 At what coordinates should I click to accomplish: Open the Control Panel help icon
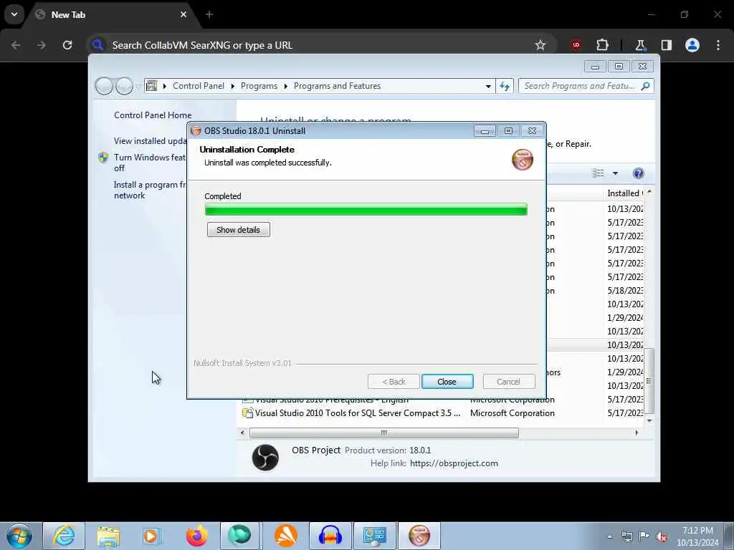click(x=638, y=173)
